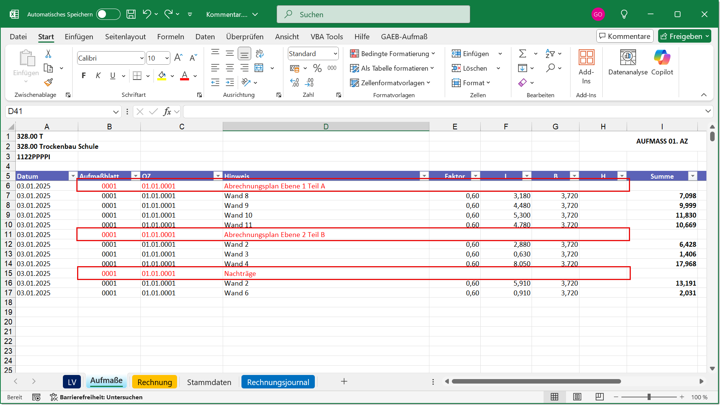Open the Datum column filter dropdown
The image size is (721, 406).
(x=73, y=176)
